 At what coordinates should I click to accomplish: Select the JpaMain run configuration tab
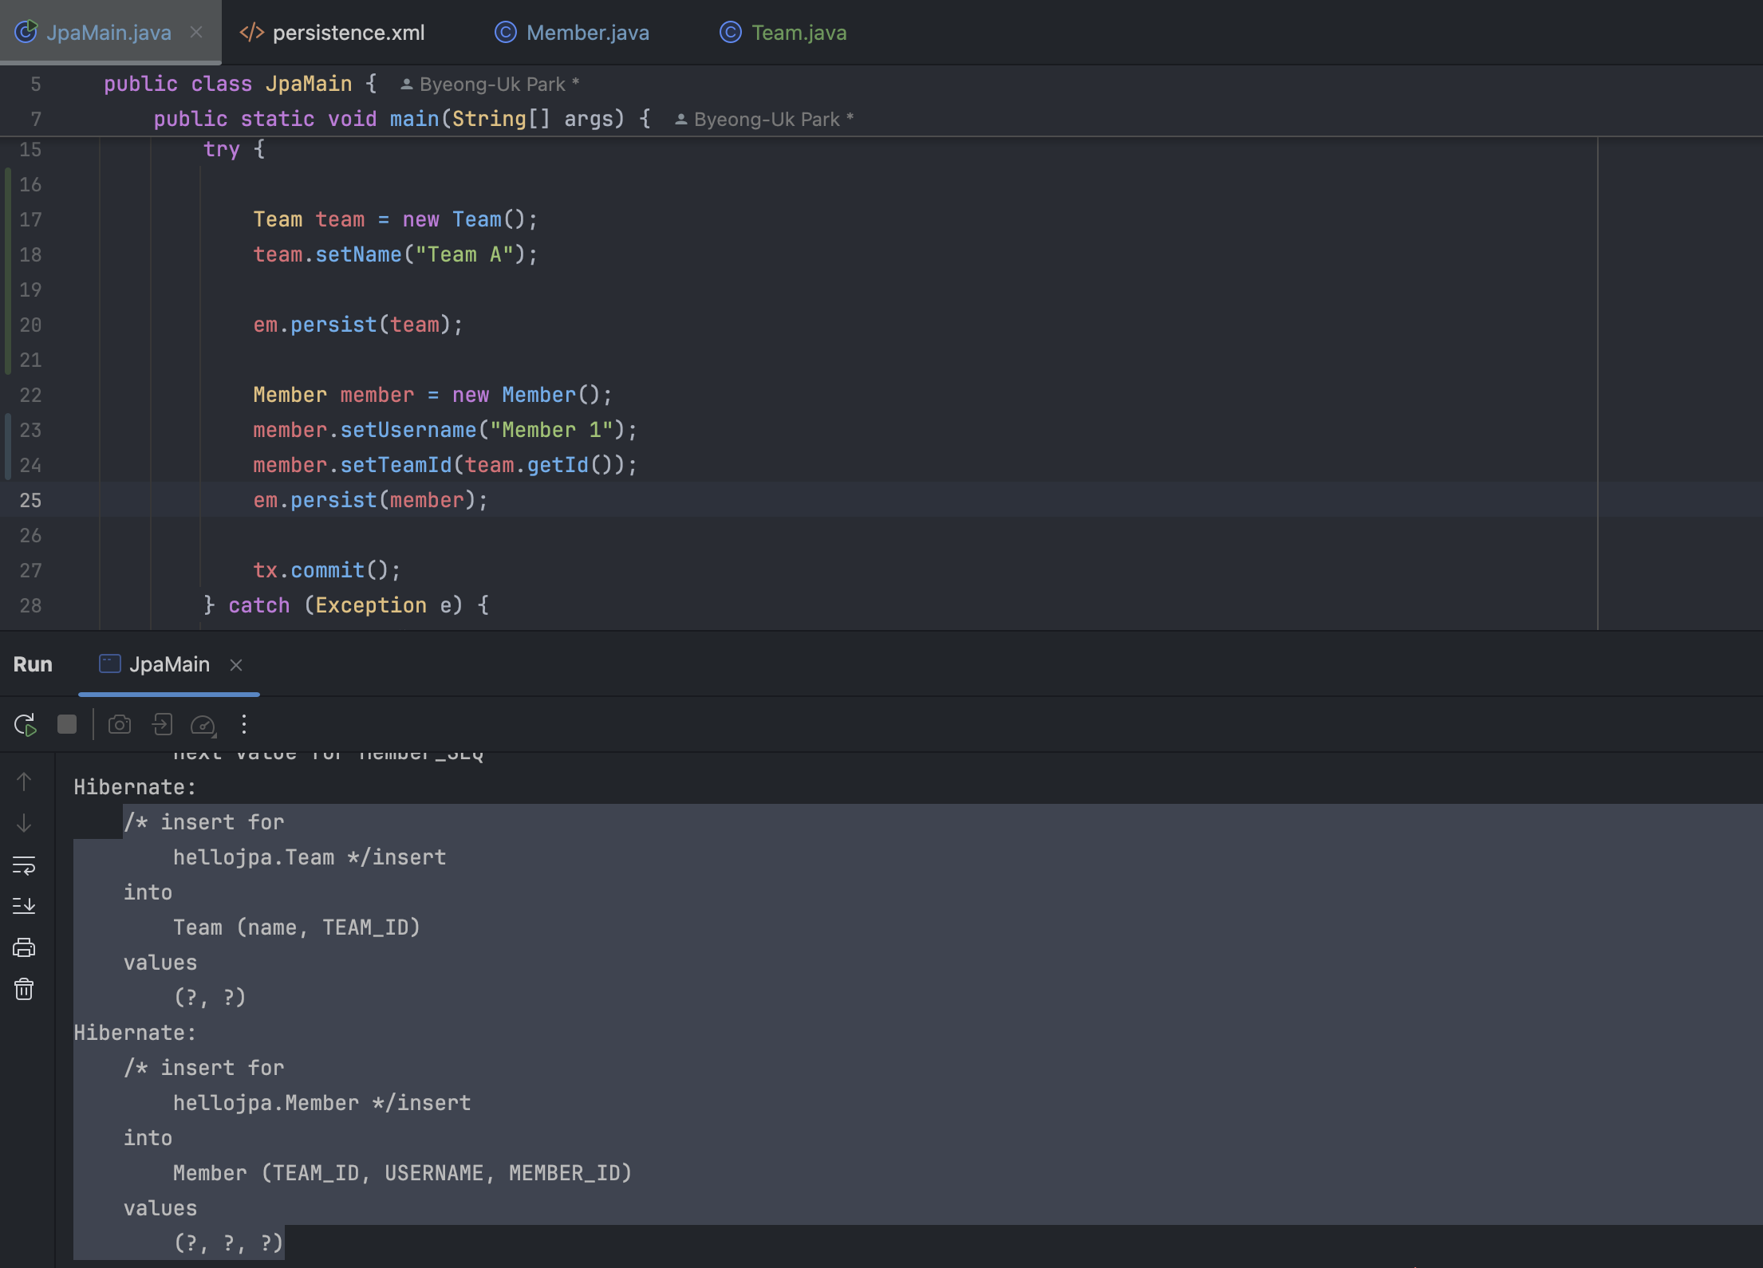pyautogui.click(x=169, y=664)
